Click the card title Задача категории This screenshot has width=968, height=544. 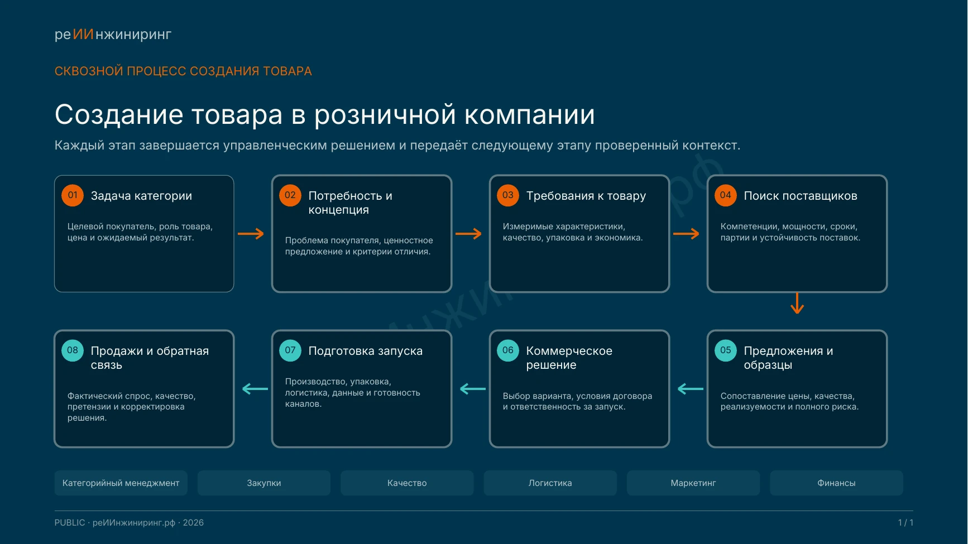(x=141, y=196)
